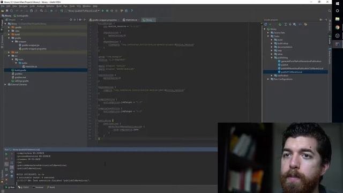Click the Open folder icon in main toolbar
Viewport: 343px width, 193px height.
click(x=2, y=11)
